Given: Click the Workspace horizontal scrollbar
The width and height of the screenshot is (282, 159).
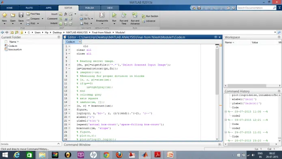Looking at the screenshot, I should (247, 86).
